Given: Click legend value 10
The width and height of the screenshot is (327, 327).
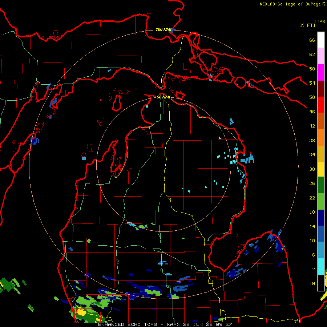Looking at the screenshot, I should pos(312,241).
